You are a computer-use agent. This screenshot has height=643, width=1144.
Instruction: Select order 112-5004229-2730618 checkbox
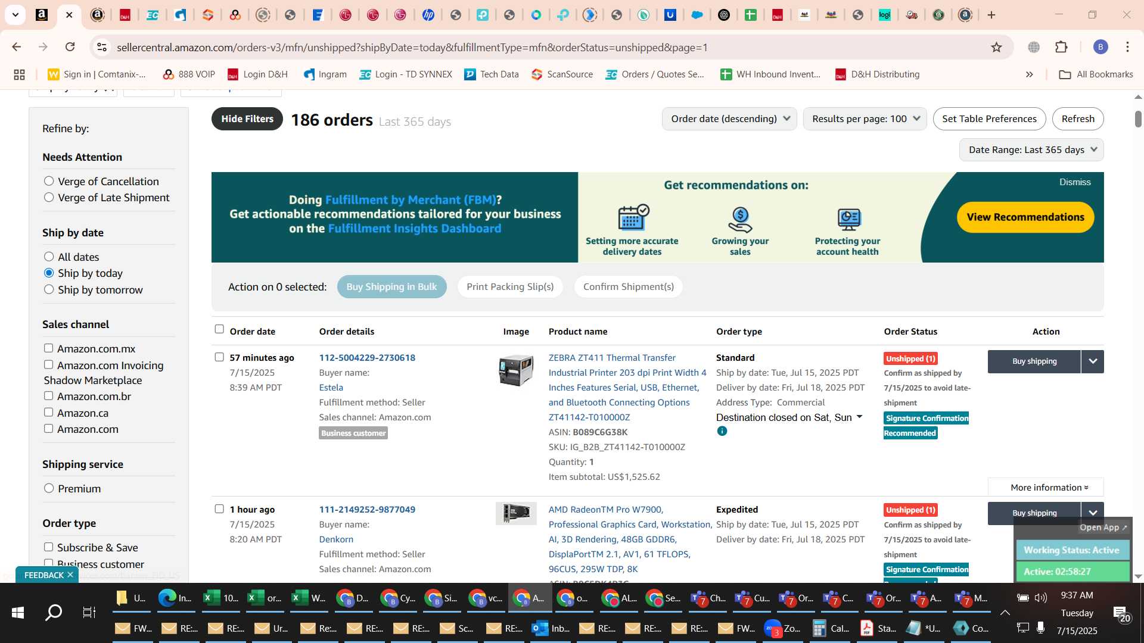[x=219, y=357]
